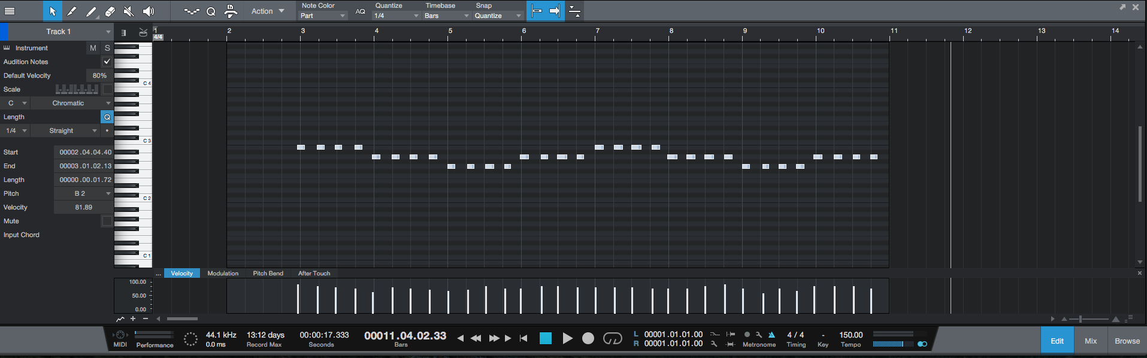Click Return to Zero transport button
The width and height of the screenshot is (1147, 358).
(x=523, y=338)
